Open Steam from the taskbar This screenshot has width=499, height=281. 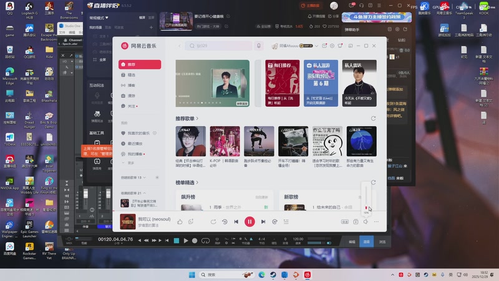pos(273,275)
